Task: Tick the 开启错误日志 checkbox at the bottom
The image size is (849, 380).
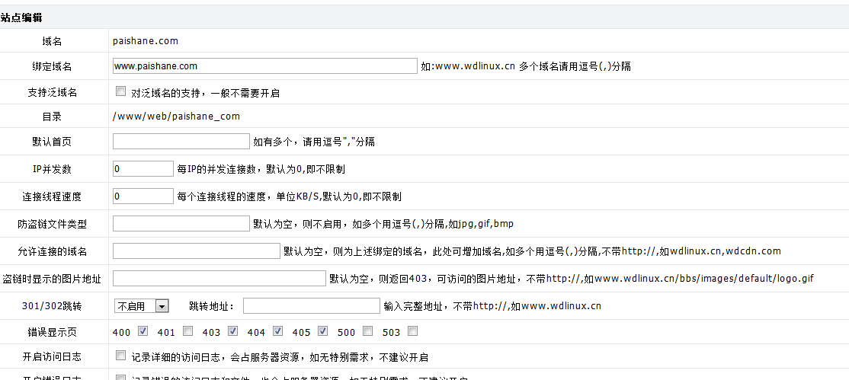Action: coord(120,377)
